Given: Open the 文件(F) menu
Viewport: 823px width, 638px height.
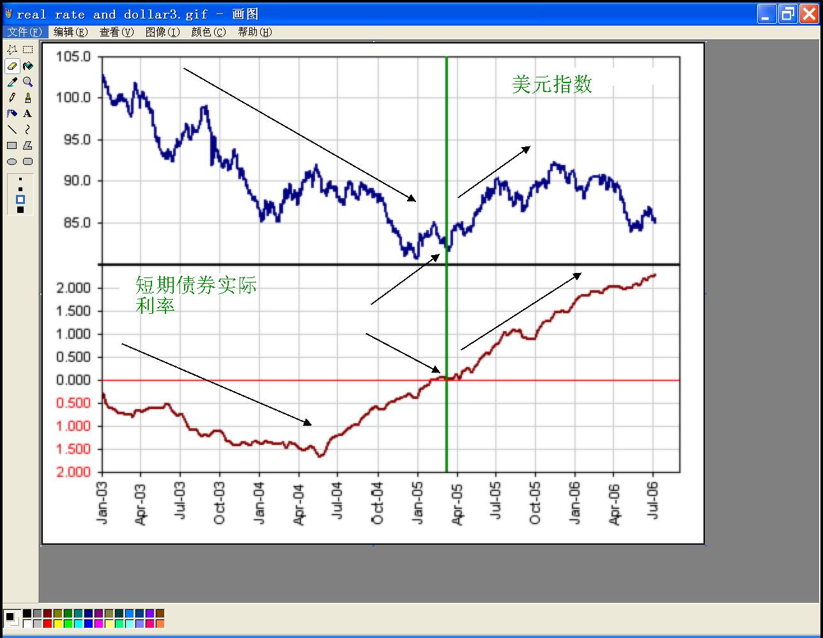Looking at the screenshot, I should point(24,32).
